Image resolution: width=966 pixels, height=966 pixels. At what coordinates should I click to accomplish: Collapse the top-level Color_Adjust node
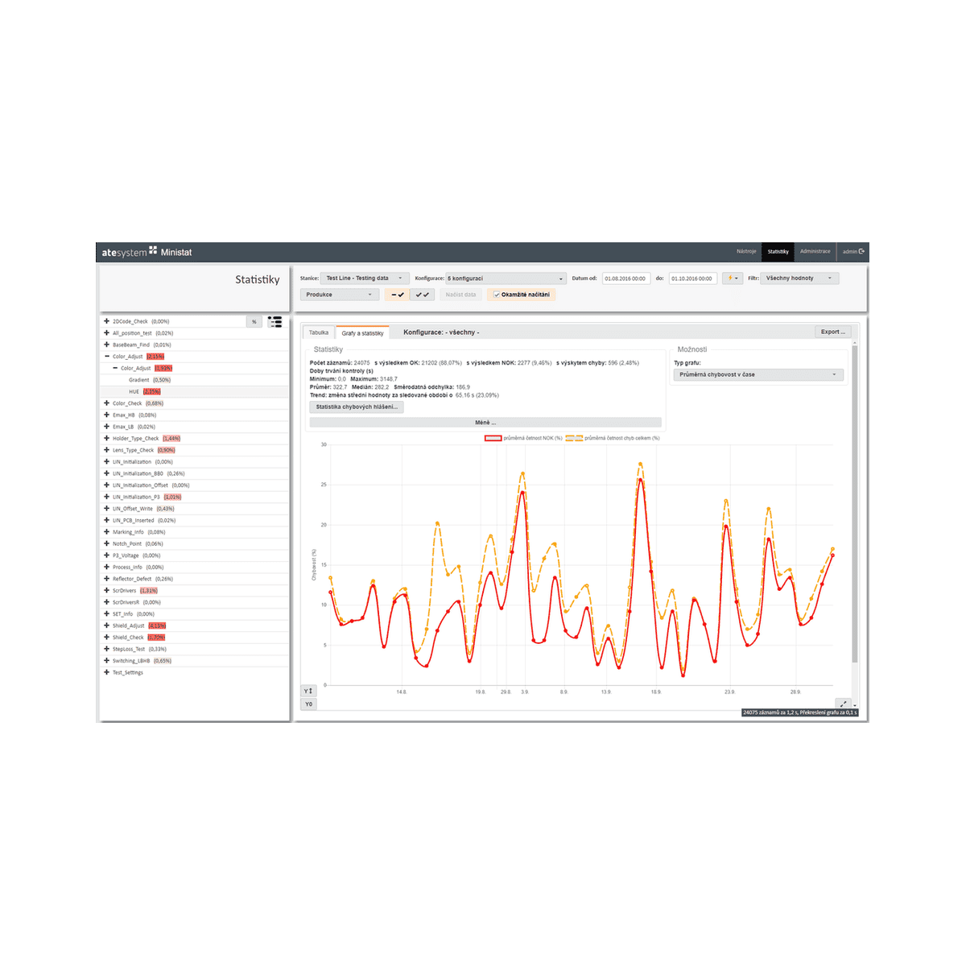tap(106, 357)
